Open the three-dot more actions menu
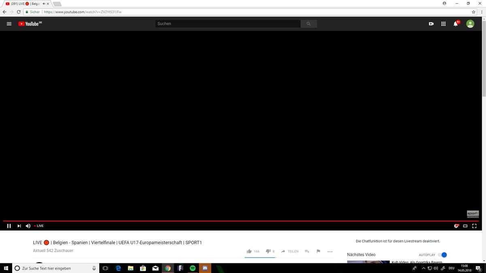 point(330,252)
